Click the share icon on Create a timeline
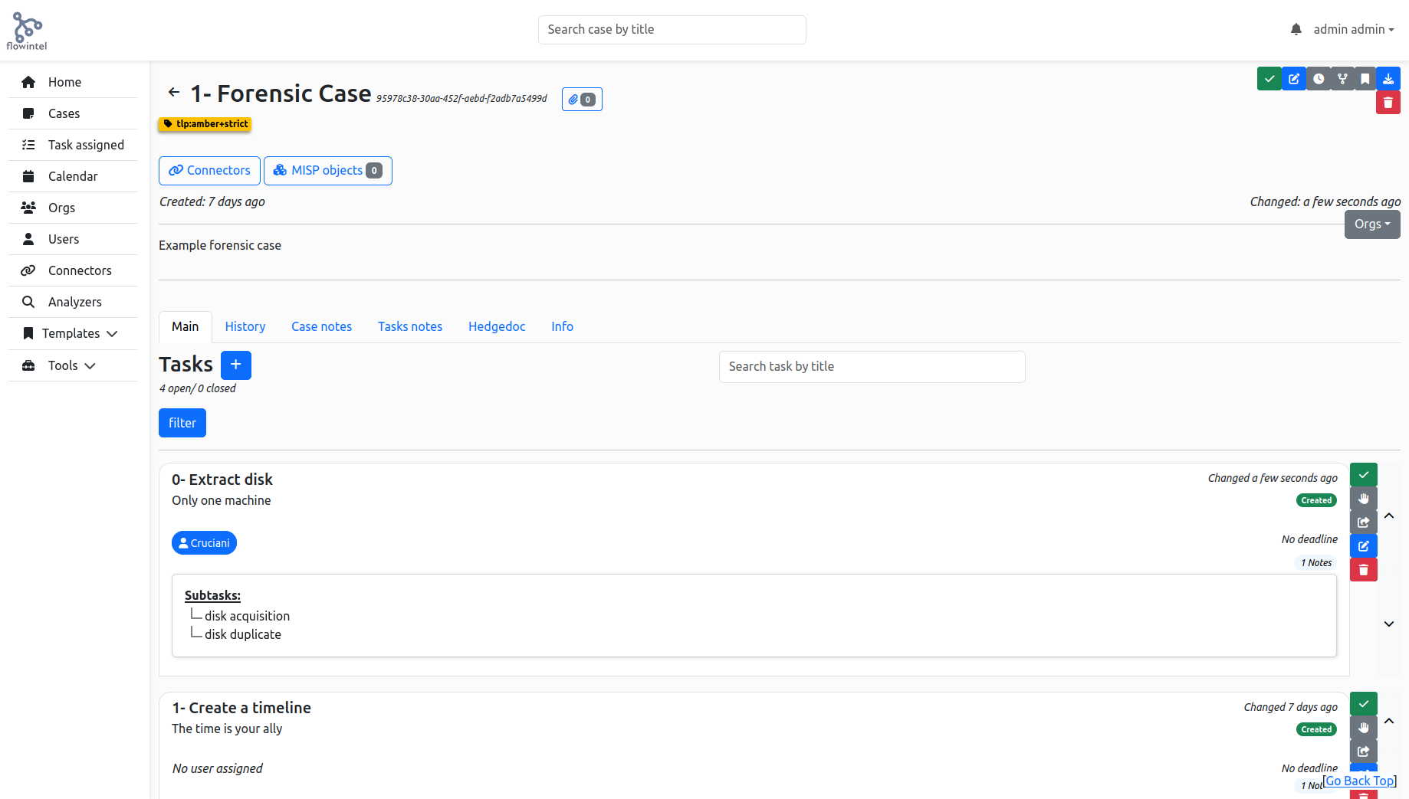This screenshot has width=1409, height=799. 1364,752
